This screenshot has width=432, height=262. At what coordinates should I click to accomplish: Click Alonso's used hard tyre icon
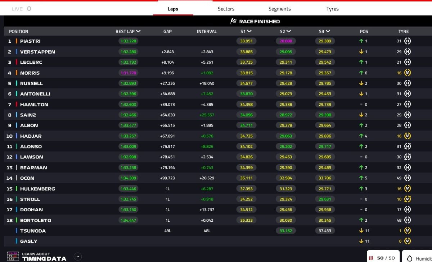407,146
